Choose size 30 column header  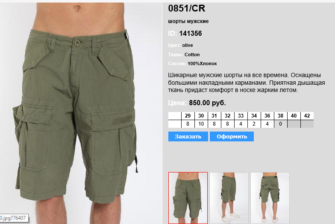click(x=201, y=116)
